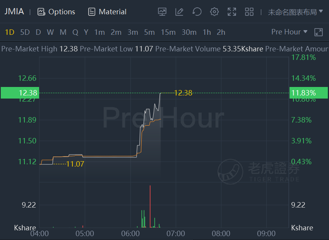
Task: Click the Options chart icon
Action: [x=41, y=12]
